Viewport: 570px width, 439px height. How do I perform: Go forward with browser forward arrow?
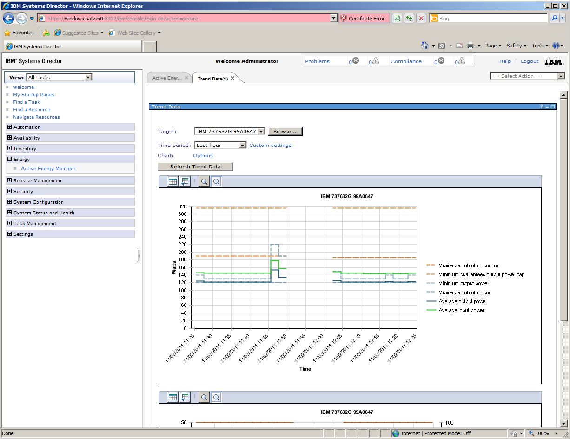click(x=21, y=18)
